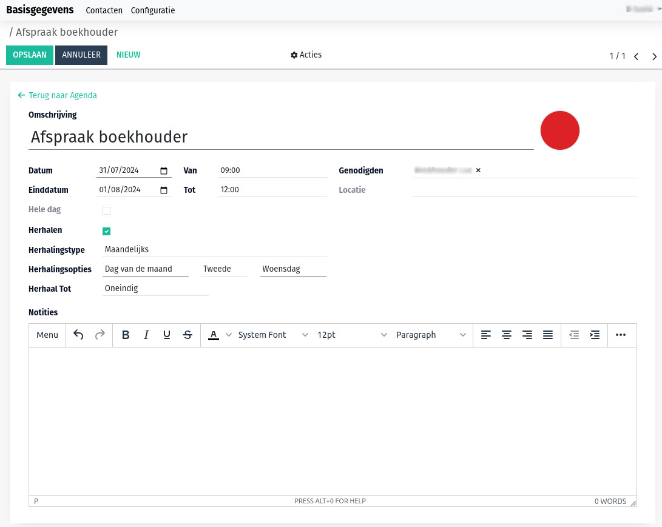Save the appointment with OPSLAAN
The width and height of the screenshot is (662, 527).
[x=29, y=55]
